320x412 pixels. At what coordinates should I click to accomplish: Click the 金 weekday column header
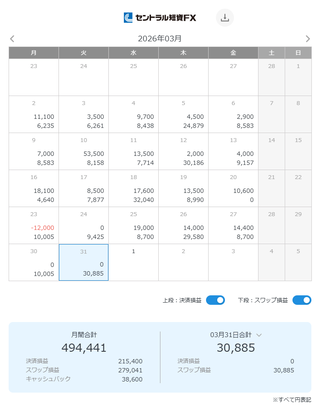233,53
